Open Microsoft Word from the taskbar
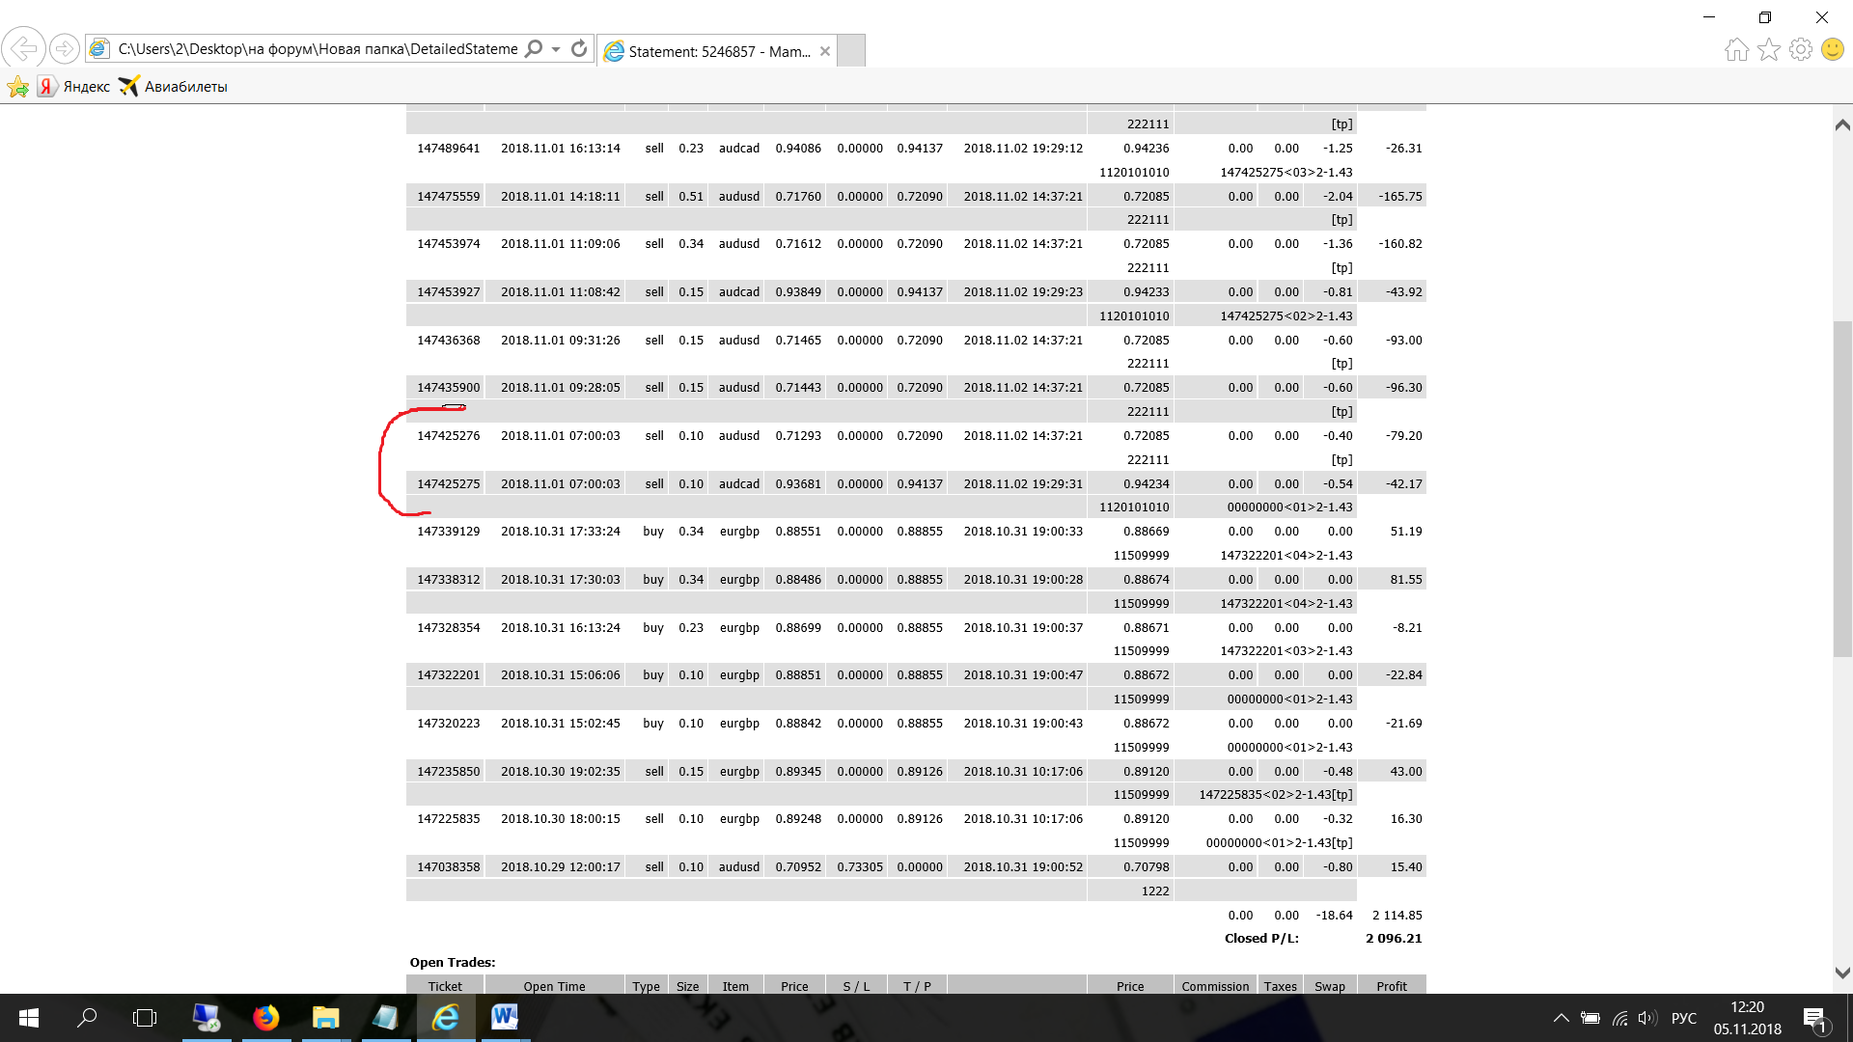 505,1018
